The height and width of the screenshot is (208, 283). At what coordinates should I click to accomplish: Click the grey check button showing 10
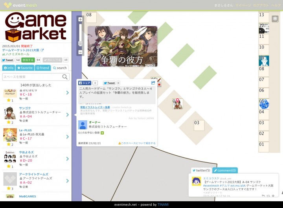tap(53, 60)
